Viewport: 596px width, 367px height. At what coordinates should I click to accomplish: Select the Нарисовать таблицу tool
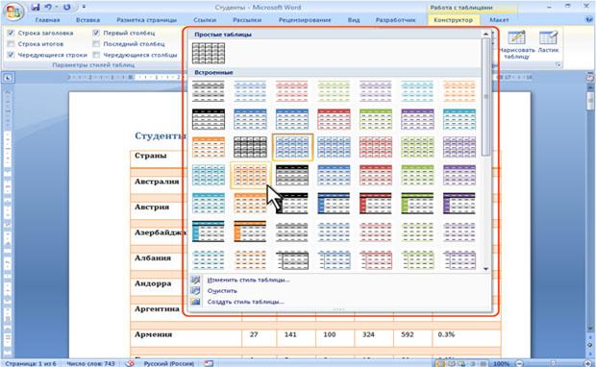[x=516, y=45]
